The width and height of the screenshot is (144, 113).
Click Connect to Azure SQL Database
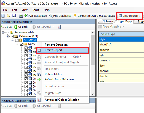pyautogui.click(x=94, y=16)
